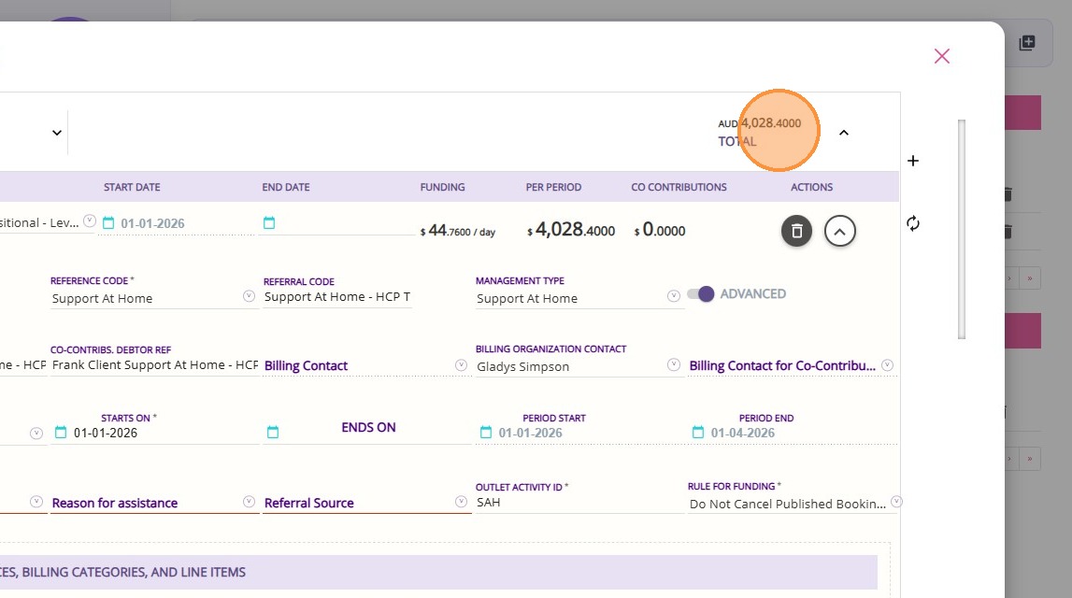Screen dimensions: 1072x598
Task: Open the Period End calendar icon
Action: click(697, 433)
